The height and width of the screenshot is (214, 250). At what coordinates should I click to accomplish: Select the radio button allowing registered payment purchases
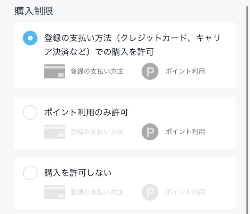(x=30, y=38)
